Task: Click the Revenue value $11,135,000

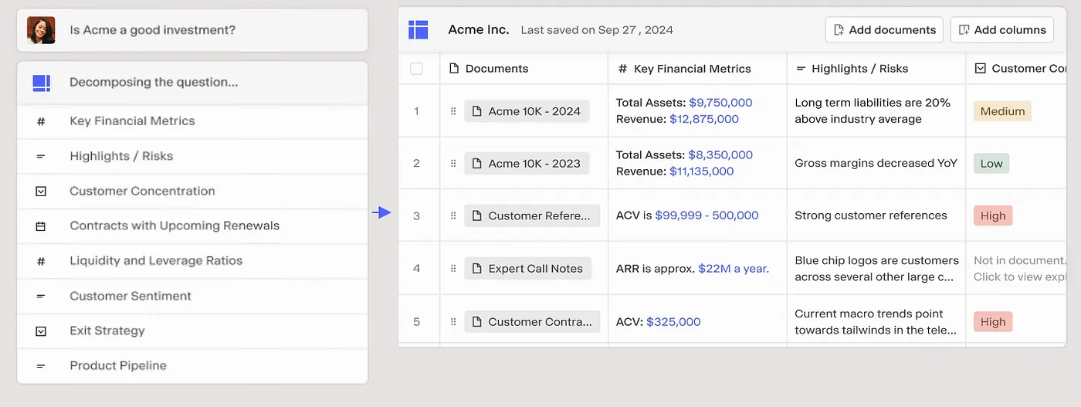Action: click(701, 171)
